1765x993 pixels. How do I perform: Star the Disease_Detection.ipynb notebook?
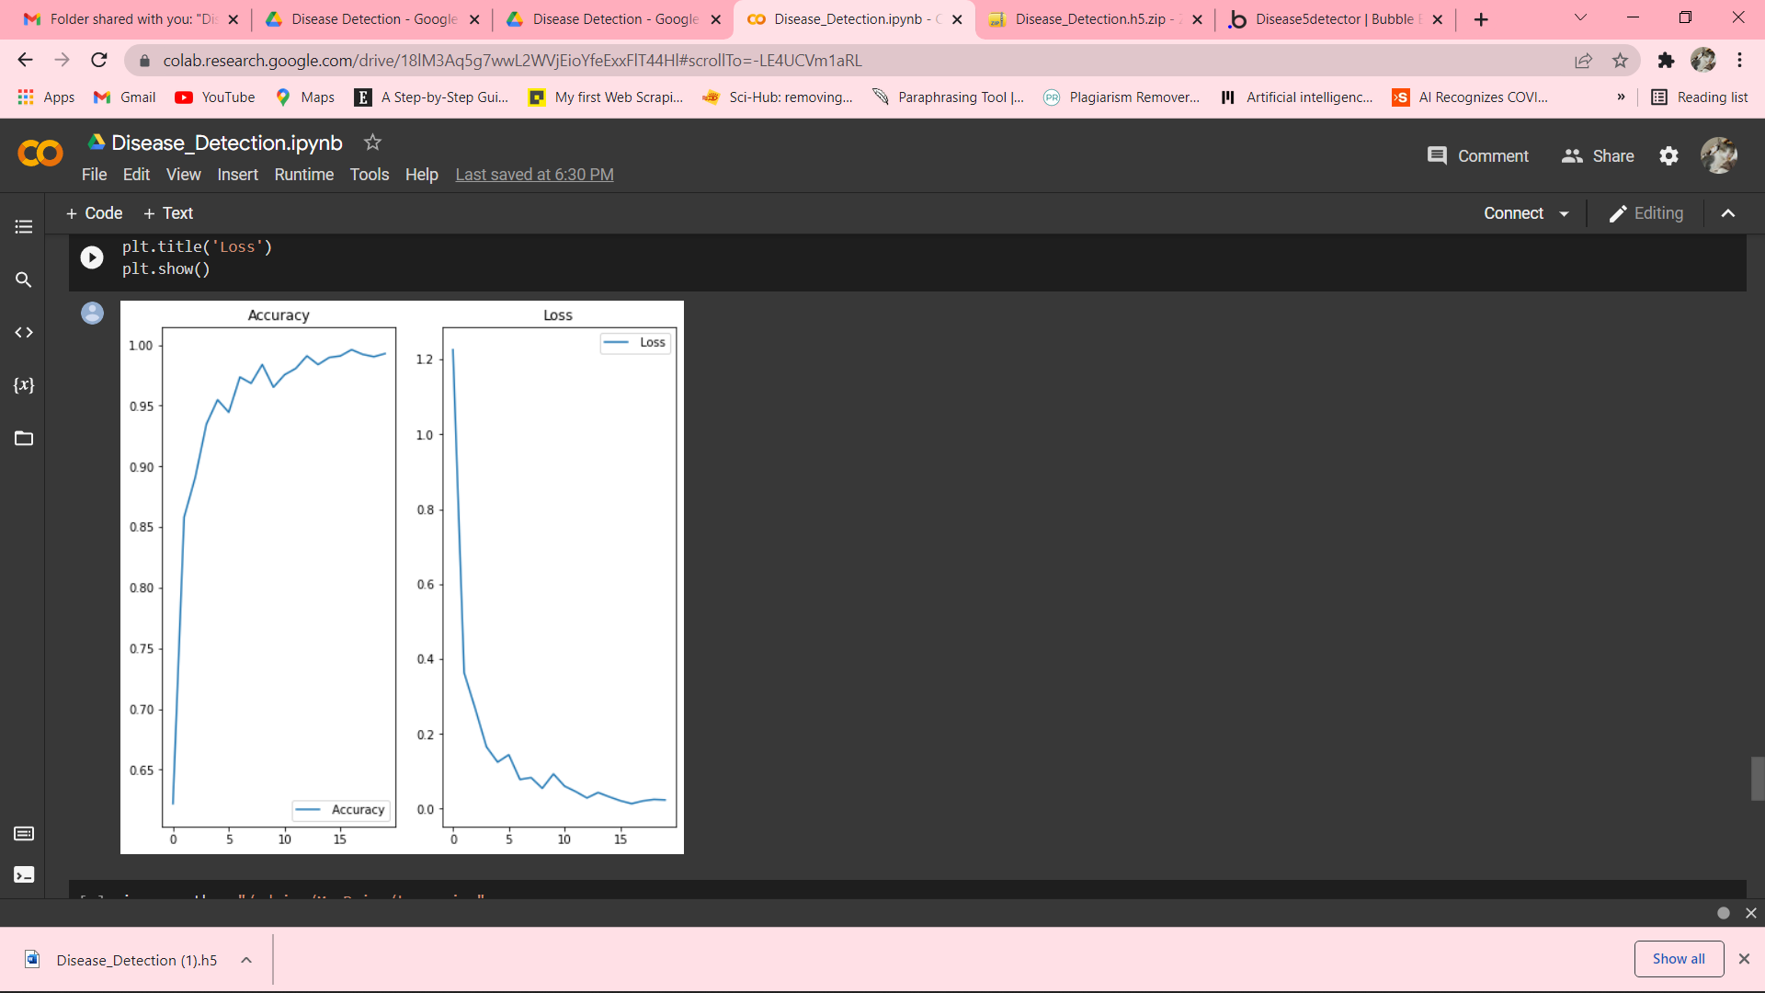372,143
